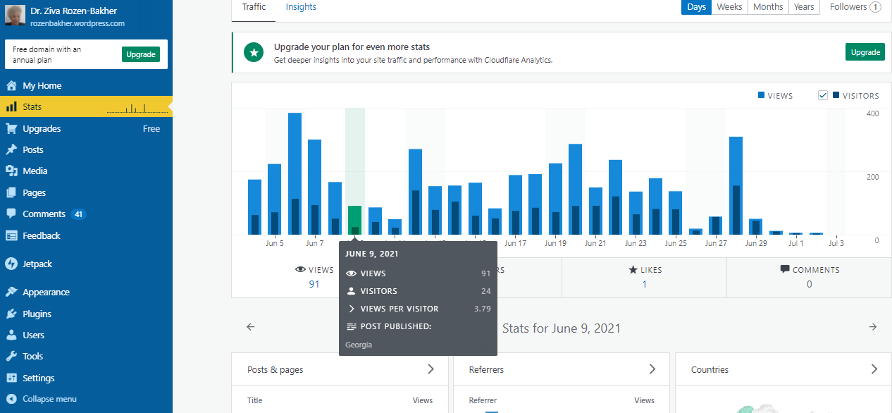Image resolution: width=892 pixels, height=413 pixels.
Task: Click the Free label next to Upgrades
Action: coord(151,129)
